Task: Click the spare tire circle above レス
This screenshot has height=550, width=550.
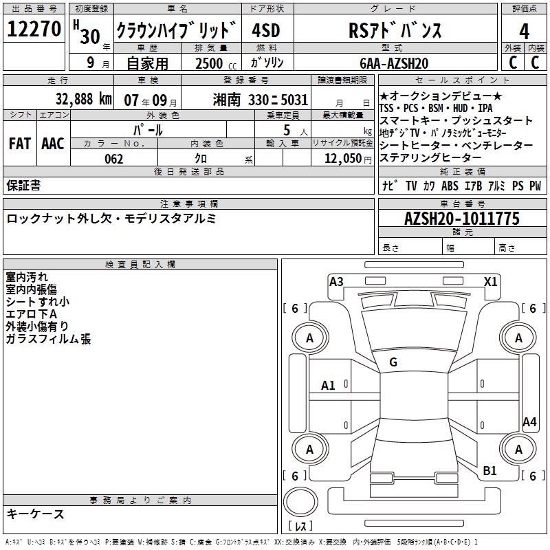Action: pos(300,503)
